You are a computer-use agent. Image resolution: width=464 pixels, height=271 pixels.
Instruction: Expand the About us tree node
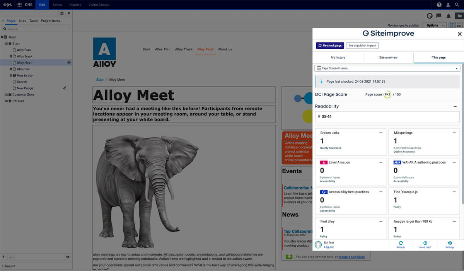point(11,69)
